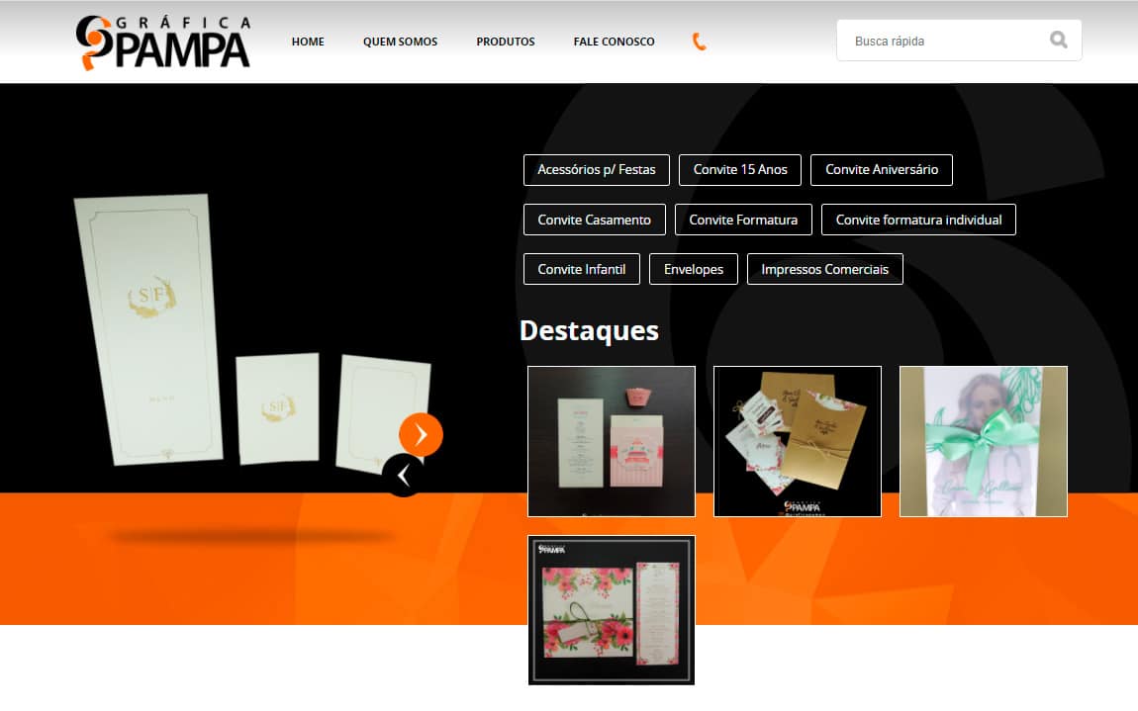Screen dimensions: 1138x711
Task: Open the floral invitation thumbnail
Action: tap(612, 610)
